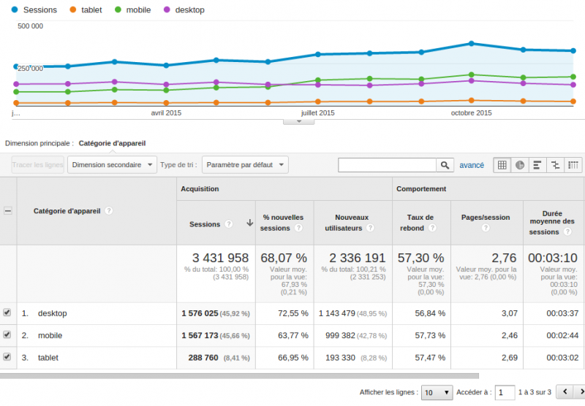Click the sort arrow in Sessions column
Image resolution: width=585 pixels, height=406 pixels.
pos(249,223)
